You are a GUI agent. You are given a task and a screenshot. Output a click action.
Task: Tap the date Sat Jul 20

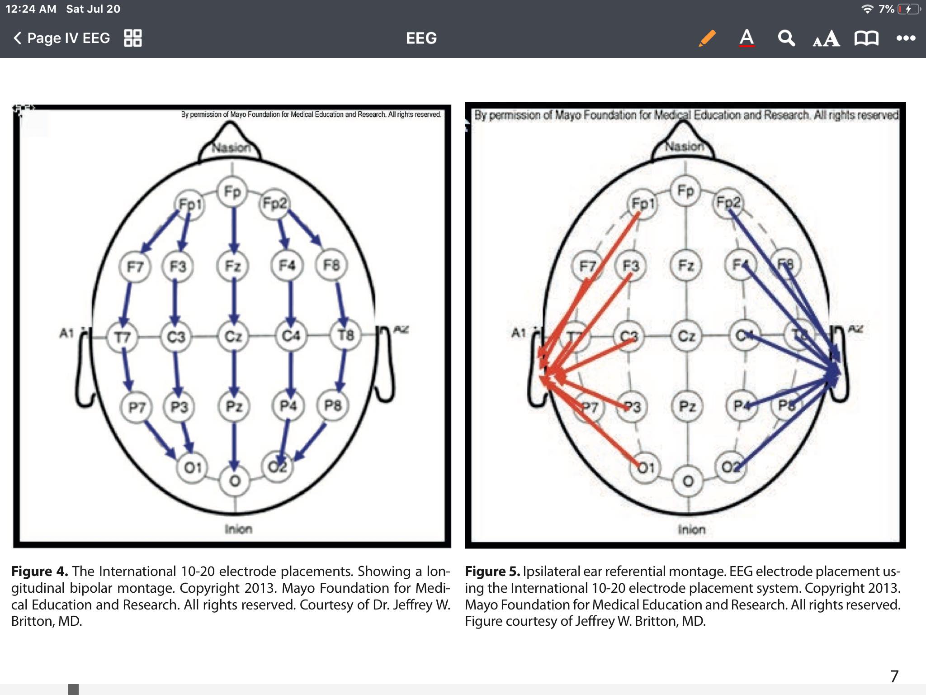click(93, 9)
